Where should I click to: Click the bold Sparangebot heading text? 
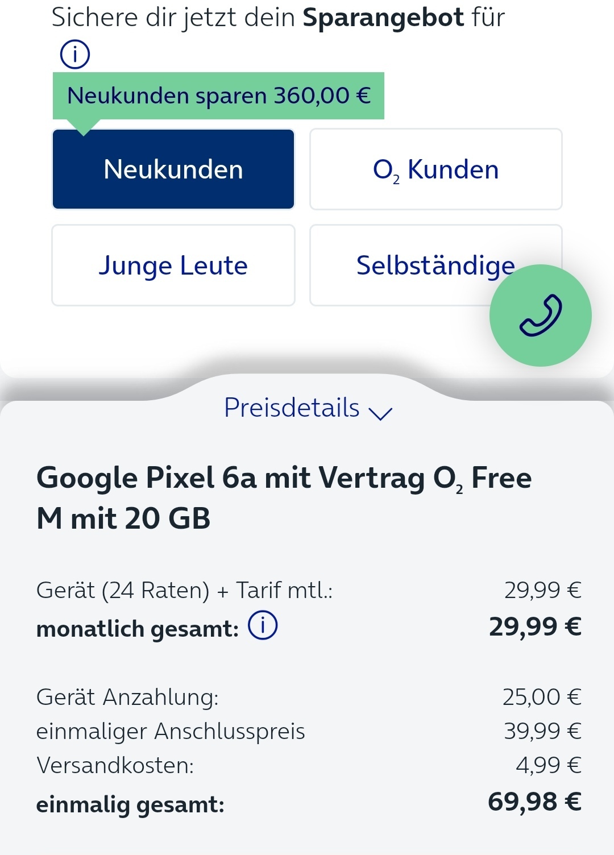point(383,17)
